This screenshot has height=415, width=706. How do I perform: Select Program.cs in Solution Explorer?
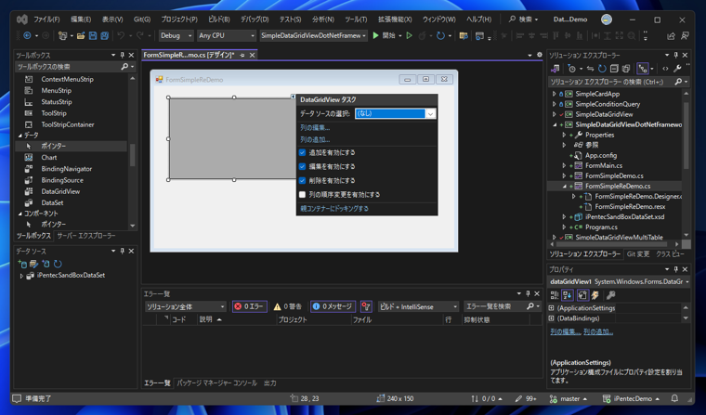point(601,227)
